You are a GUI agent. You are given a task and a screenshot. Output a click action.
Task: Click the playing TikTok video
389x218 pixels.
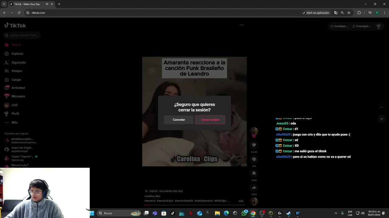pyautogui.click(x=194, y=111)
